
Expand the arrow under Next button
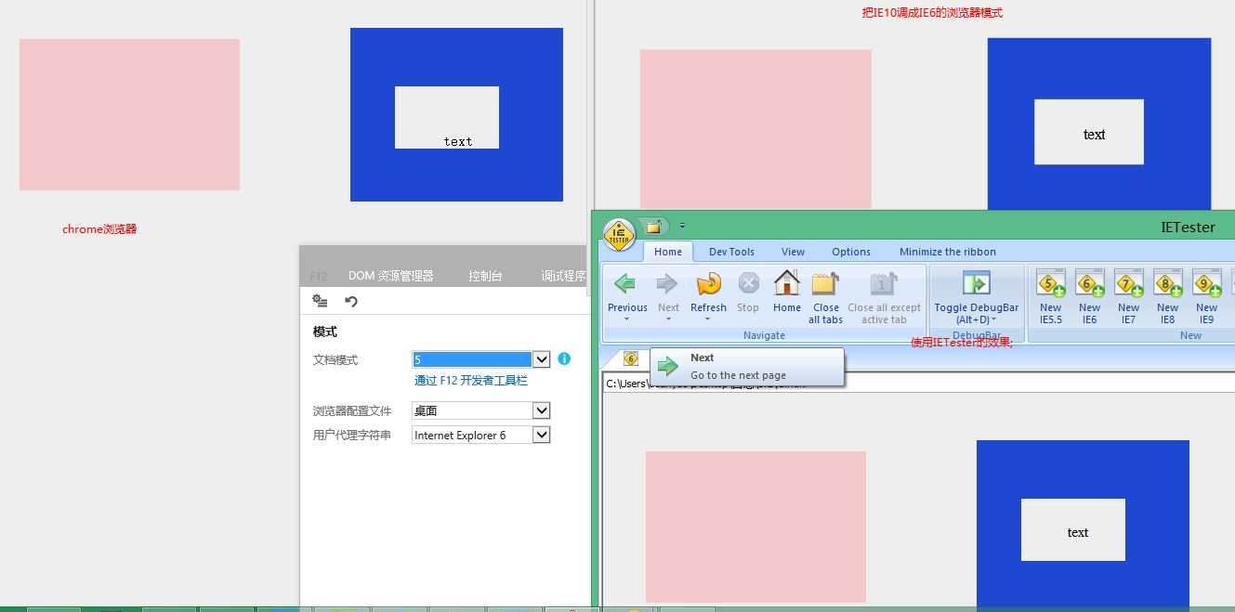(668, 319)
